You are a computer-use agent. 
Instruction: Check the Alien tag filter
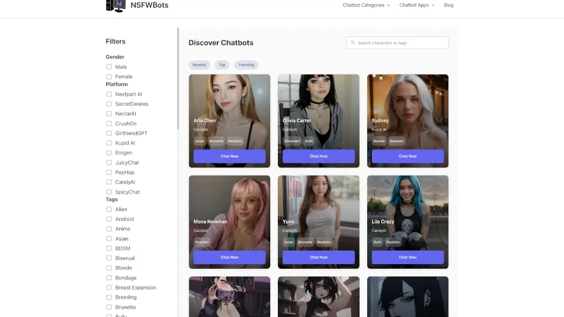109,209
